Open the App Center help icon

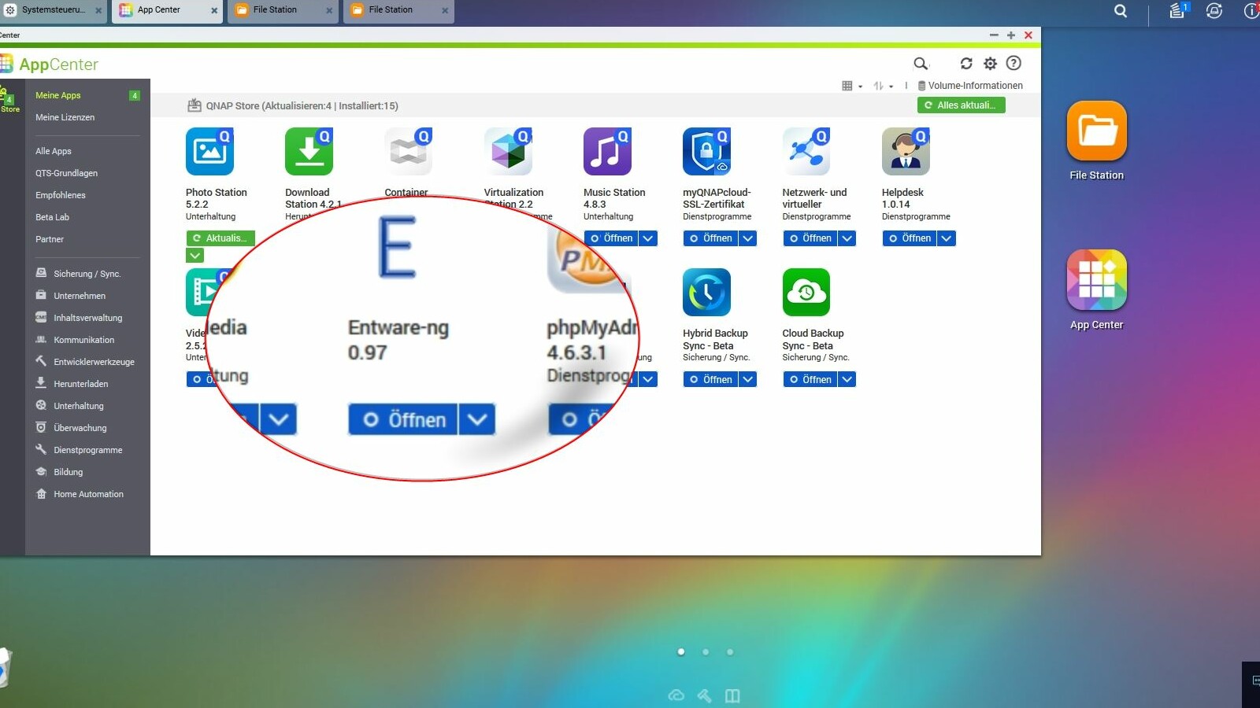[x=1014, y=63]
